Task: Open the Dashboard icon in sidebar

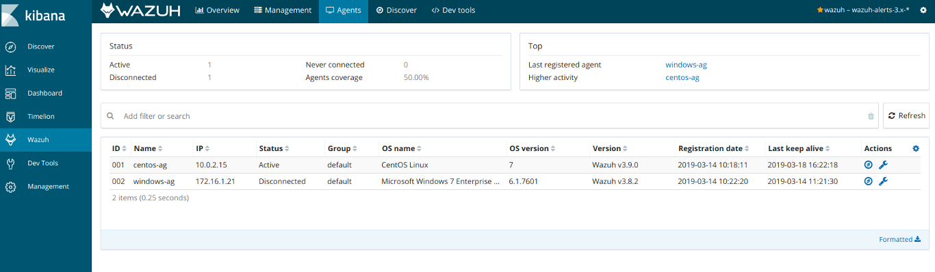Action: pos(10,93)
